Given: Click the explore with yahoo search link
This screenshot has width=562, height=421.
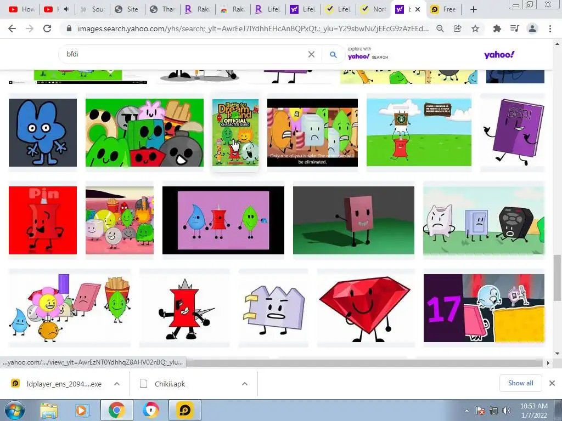Looking at the screenshot, I should click(x=368, y=53).
